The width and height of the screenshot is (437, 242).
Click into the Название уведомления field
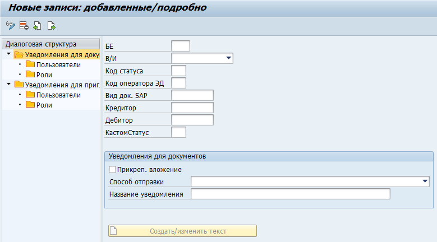tap(290, 194)
